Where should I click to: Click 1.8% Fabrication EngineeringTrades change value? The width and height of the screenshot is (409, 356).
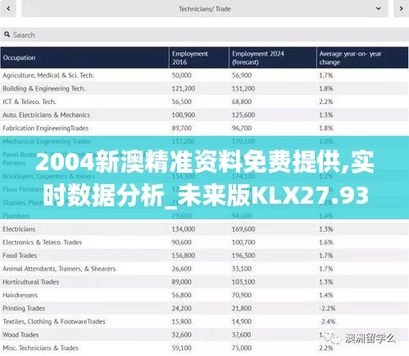click(x=326, y=128)
